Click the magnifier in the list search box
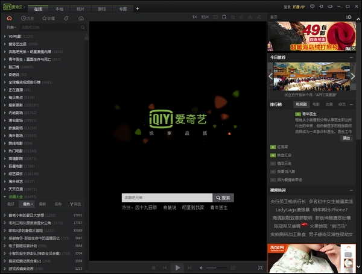 pos(83,28)
